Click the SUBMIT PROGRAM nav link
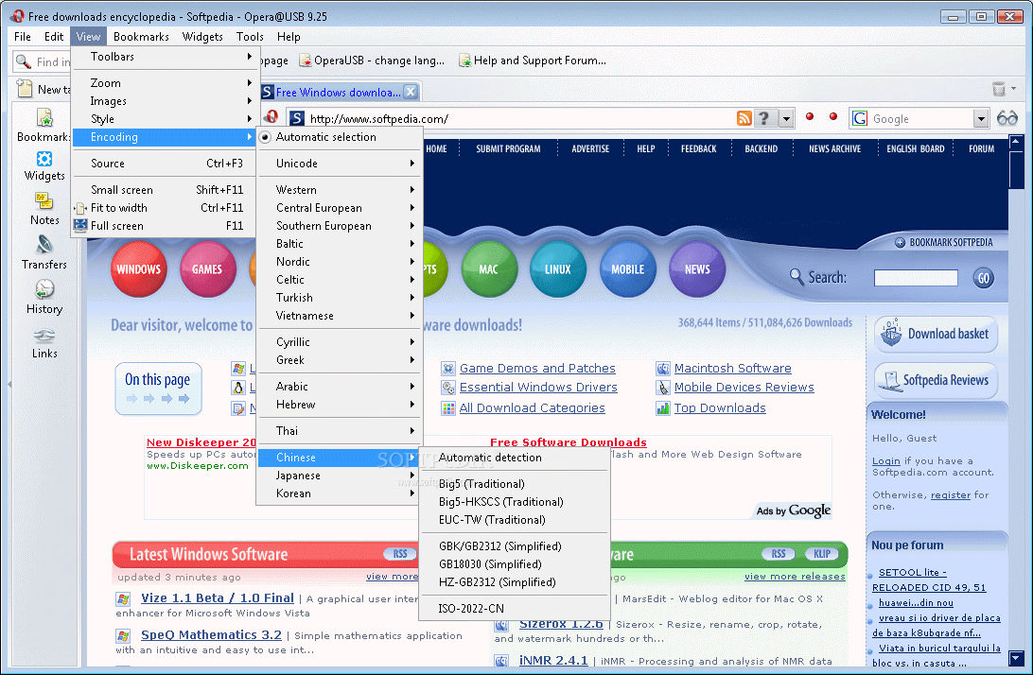 pos(508,148)
